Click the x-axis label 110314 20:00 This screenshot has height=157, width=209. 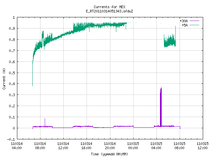[x=110, y=146]
